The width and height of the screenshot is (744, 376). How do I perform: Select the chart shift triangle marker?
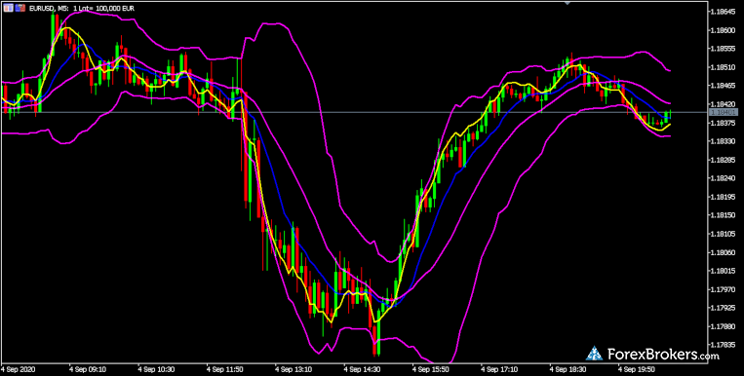coord(568,2)
